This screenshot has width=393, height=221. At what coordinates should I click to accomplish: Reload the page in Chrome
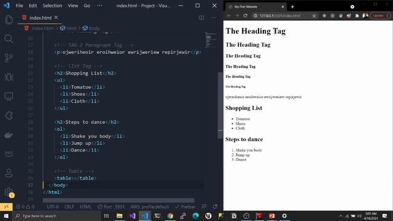246,15
